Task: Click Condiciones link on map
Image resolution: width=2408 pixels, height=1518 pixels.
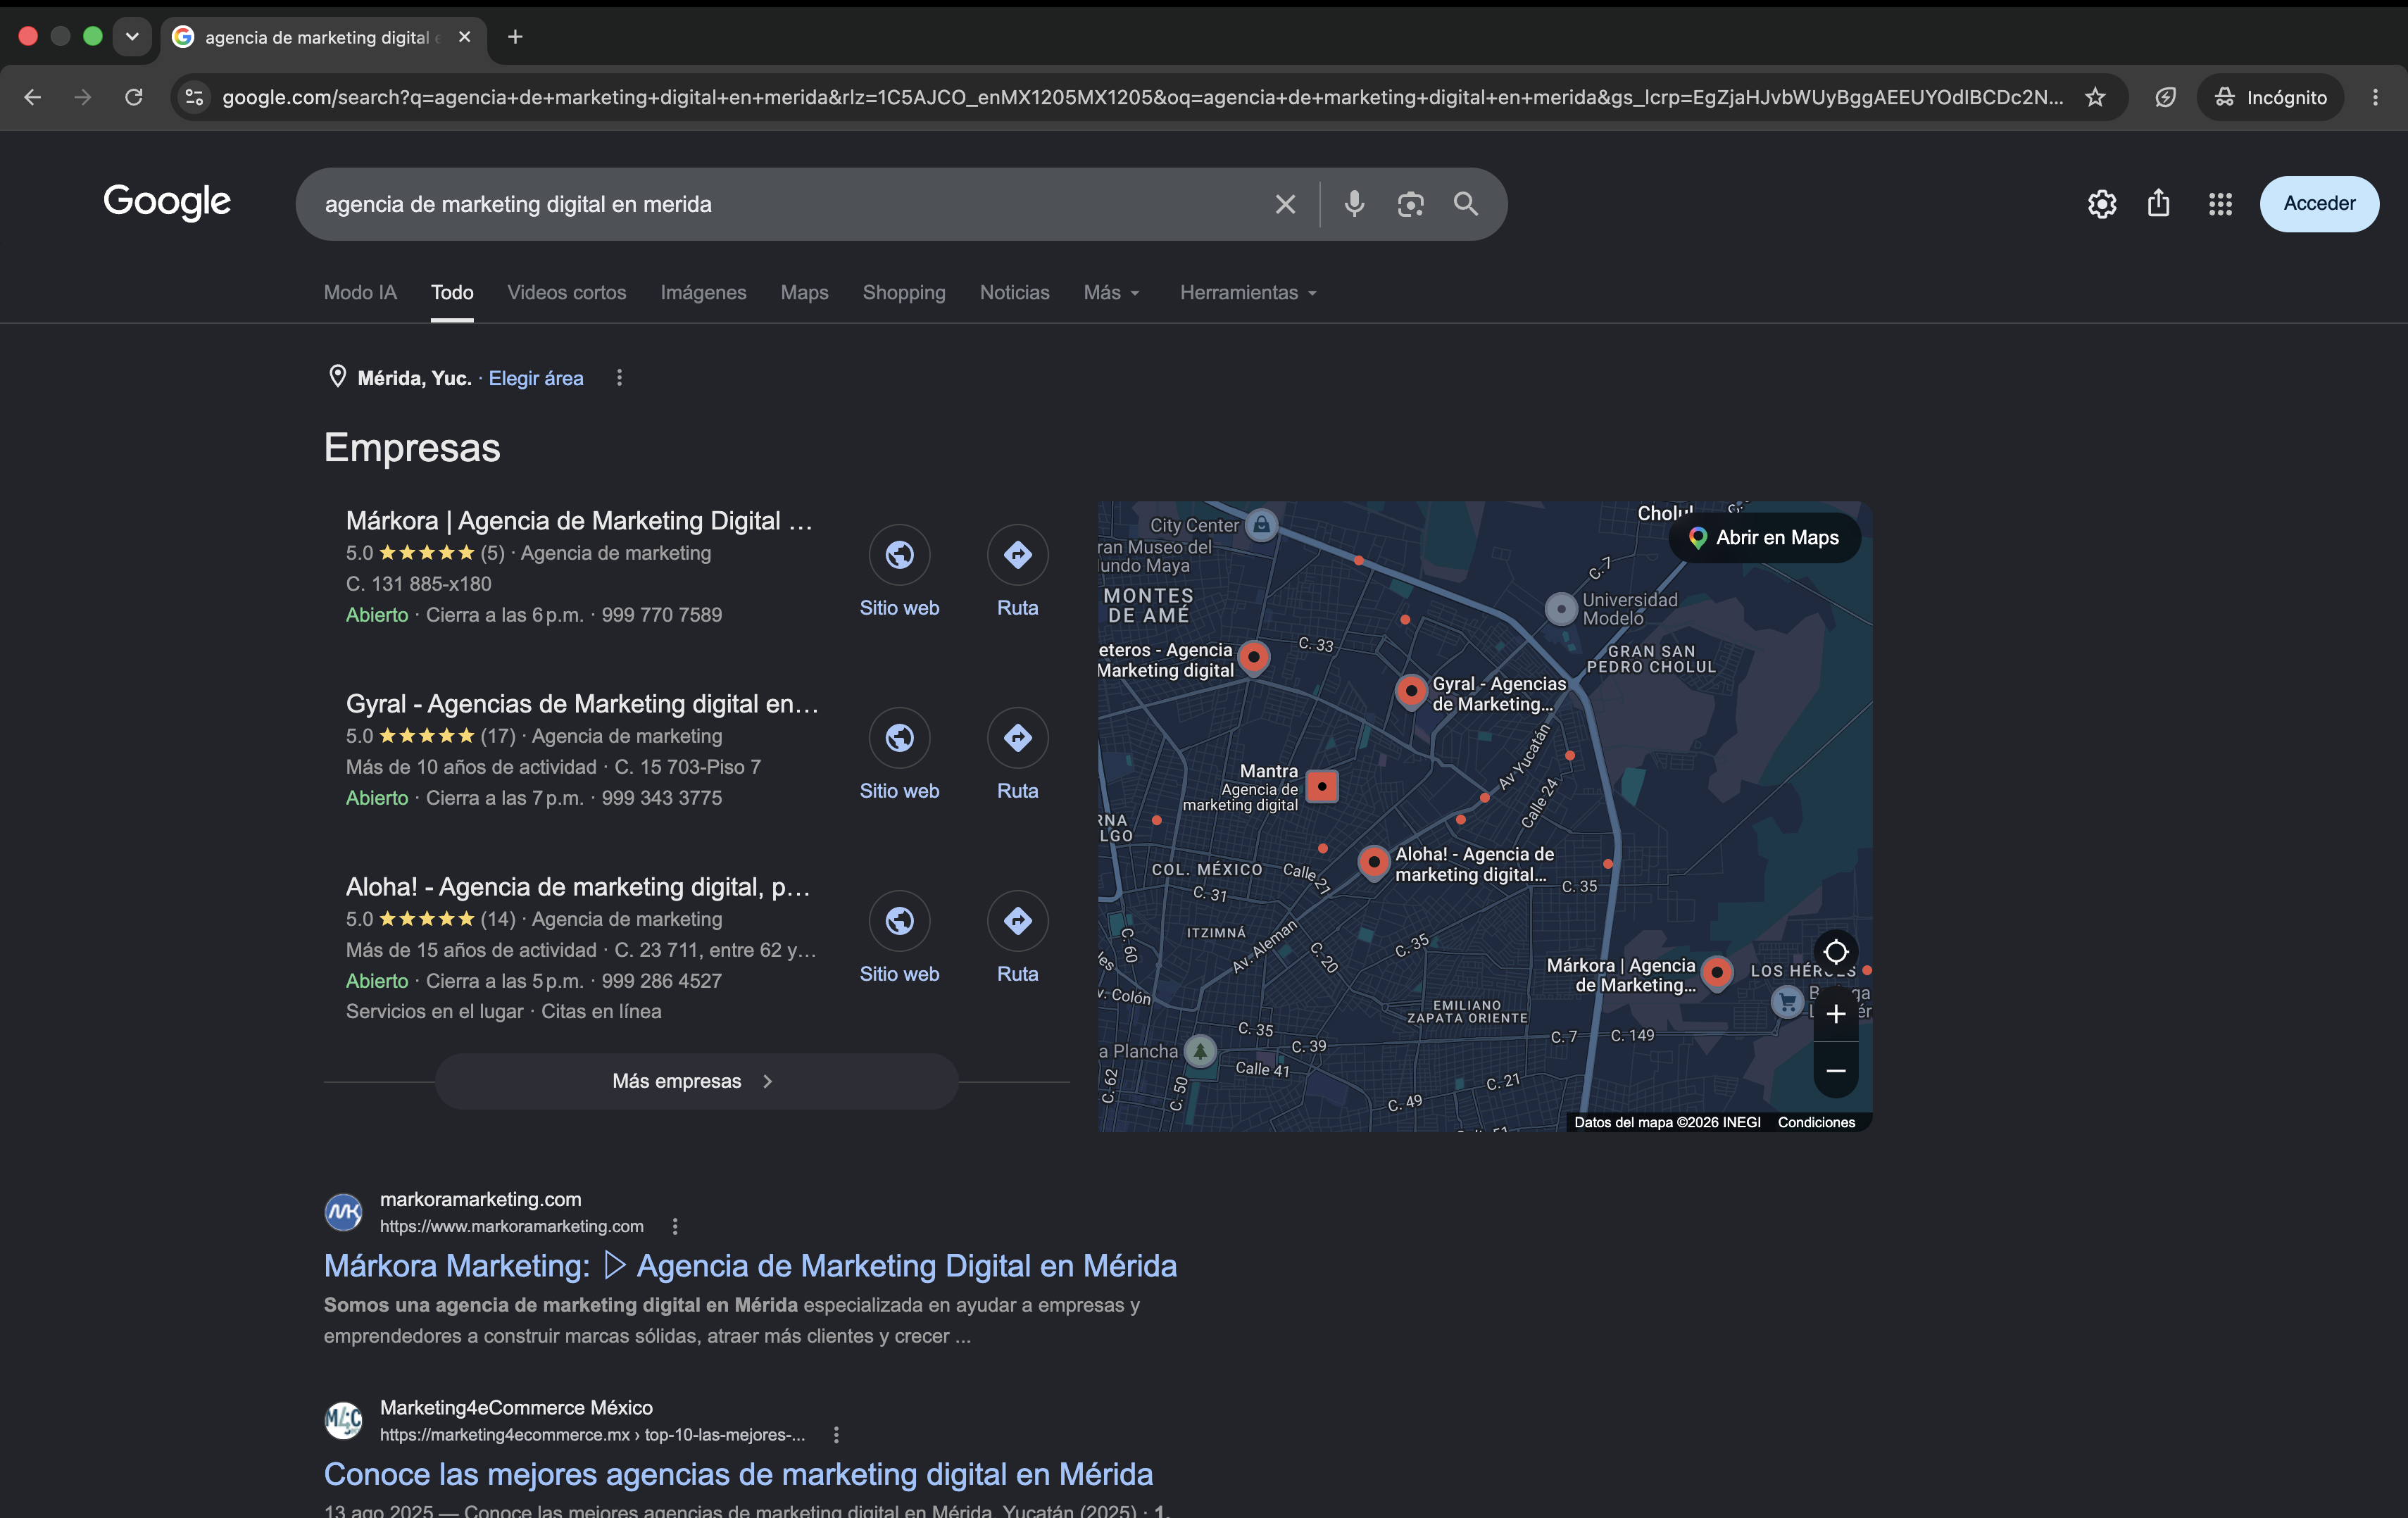Action: tap(1816, 1122)
